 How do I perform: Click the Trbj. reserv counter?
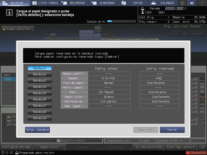click(x=154, y=22)
